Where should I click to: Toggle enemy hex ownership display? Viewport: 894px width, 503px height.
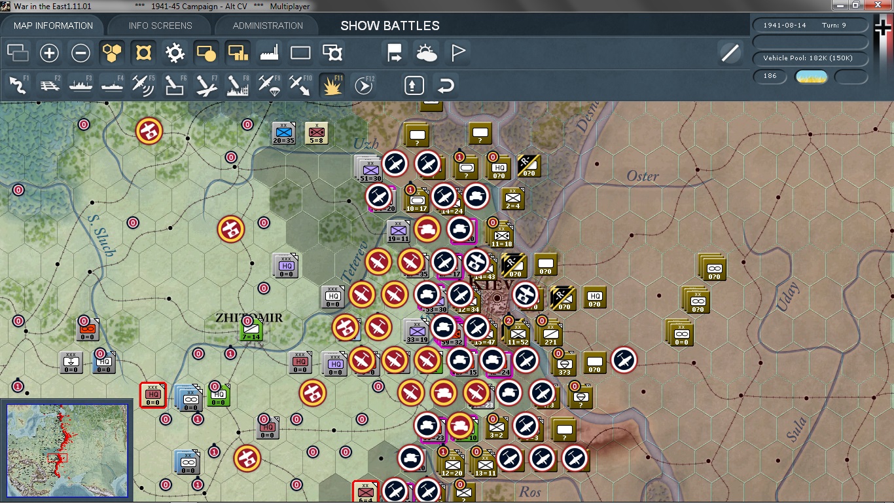point(143,53)
